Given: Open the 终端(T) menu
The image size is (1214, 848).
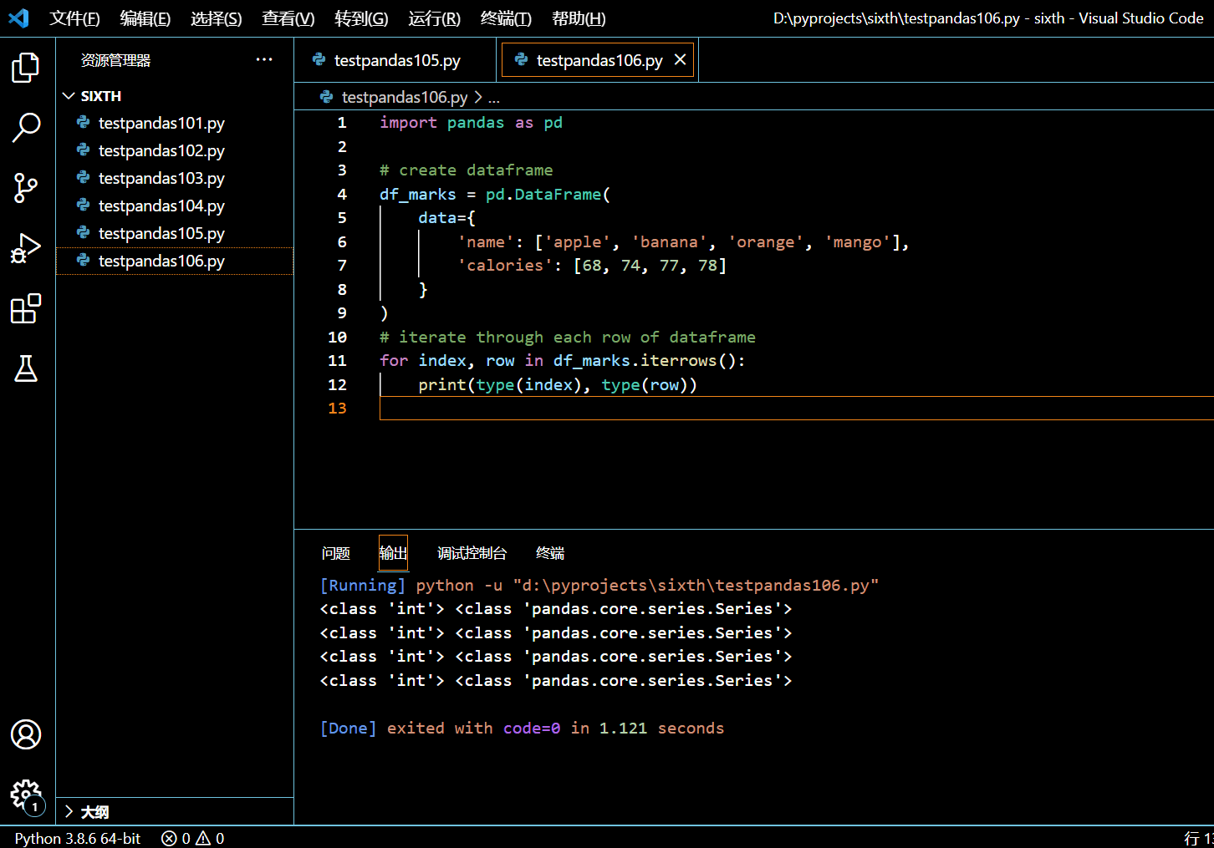Looking at the screenshot, I should 506,18.
